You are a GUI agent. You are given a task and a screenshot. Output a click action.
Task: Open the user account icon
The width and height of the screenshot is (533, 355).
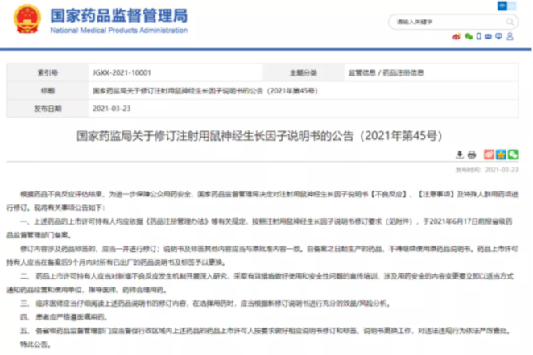510,36
